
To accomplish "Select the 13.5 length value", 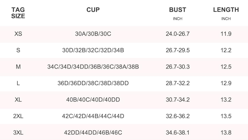I will tap(226, 116).
